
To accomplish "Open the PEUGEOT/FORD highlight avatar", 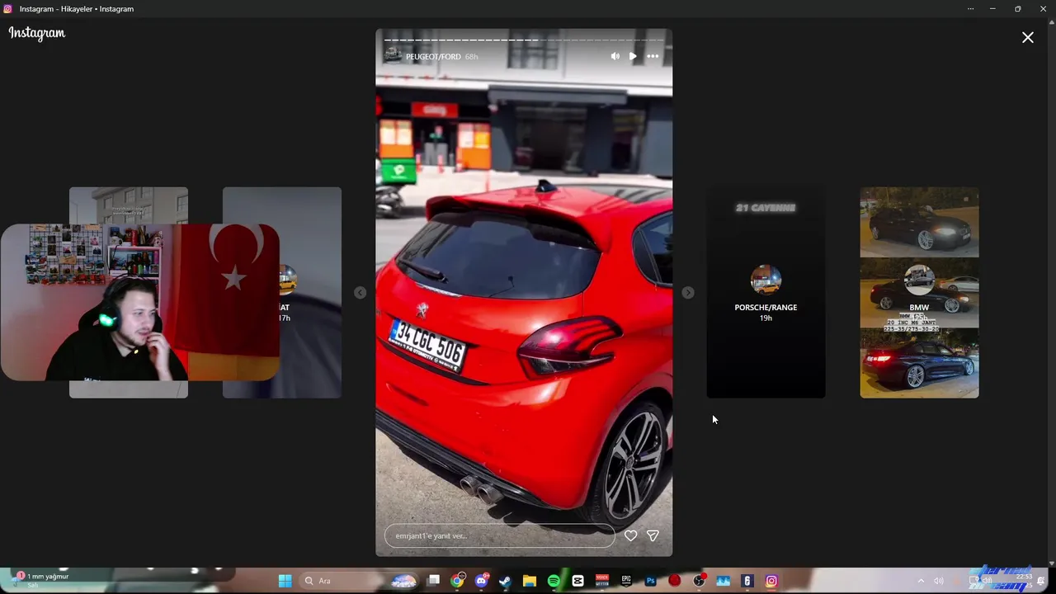I will pyautogui.click(x=394, y=56).
